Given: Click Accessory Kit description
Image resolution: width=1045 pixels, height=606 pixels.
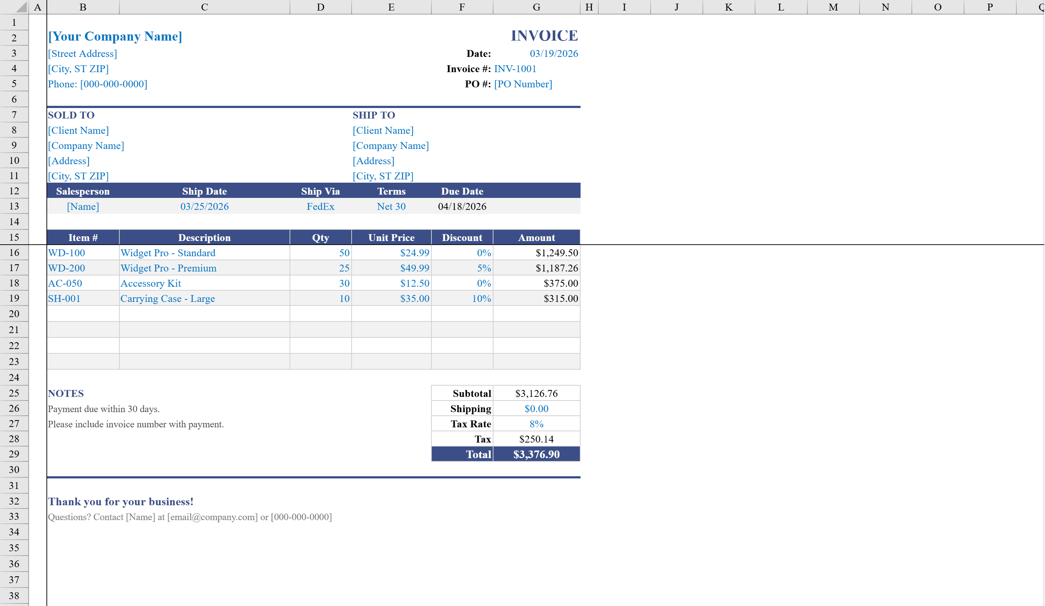Looking at the screenshot, I should point(204,283).
